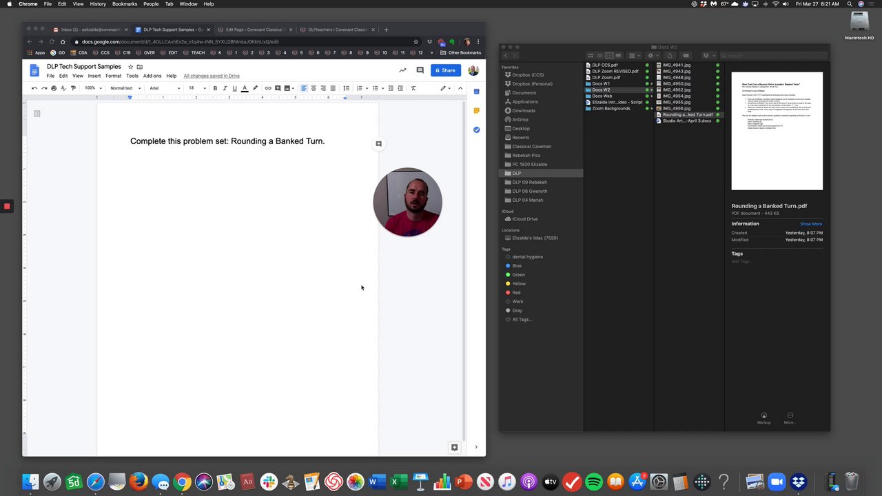Image resolution: width=882 pixels, height=496 pixels.
Task: Increase the paragraph indent
Action: point(400,88)
